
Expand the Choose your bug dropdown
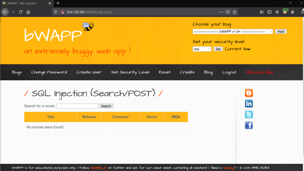[x=233, y=32]
